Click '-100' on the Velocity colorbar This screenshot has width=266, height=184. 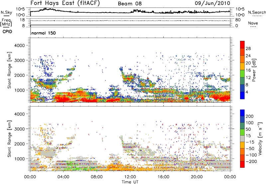pyautogui.click(x=251, y=155)
